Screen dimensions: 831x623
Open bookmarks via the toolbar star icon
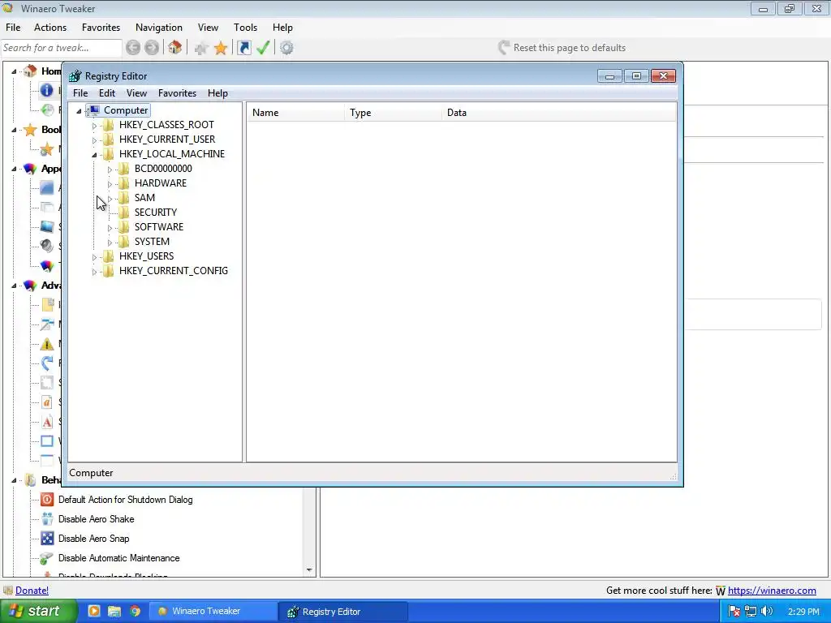point(221,48)
